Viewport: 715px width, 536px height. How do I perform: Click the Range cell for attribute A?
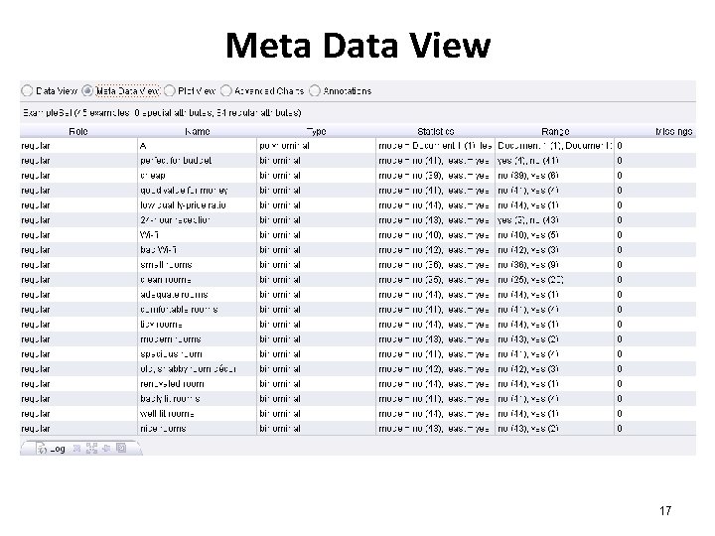click(x=554, y=146)
